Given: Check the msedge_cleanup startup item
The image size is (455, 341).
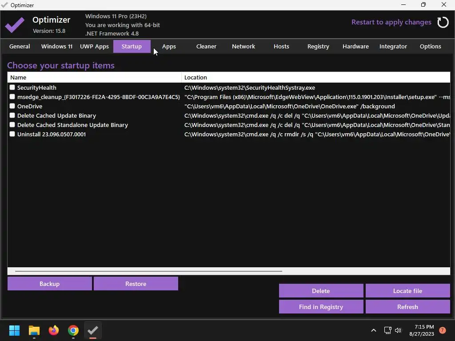Looking at the screenshot, I should pos(12,96).
